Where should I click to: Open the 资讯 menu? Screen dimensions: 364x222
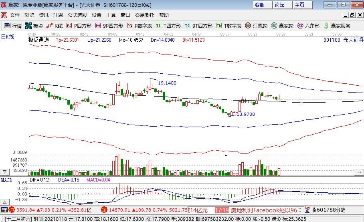tap(44, 15)
